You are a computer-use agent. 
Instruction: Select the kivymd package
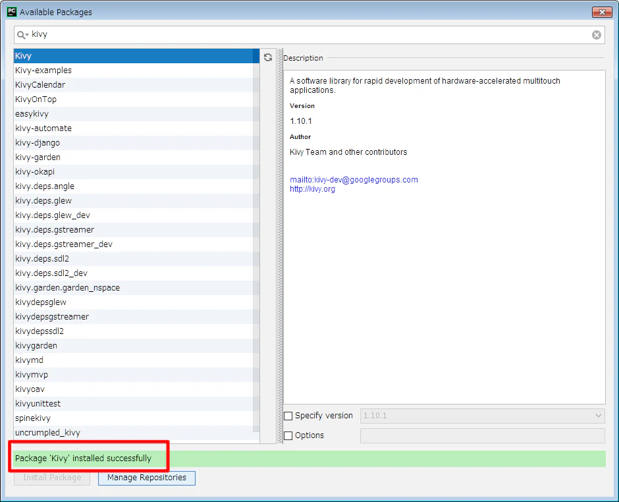click(136, 360)
